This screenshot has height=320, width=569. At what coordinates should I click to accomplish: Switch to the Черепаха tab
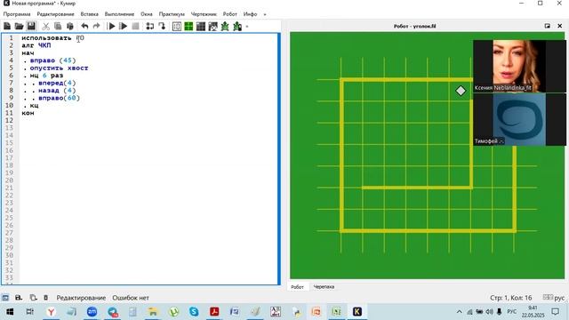click(x=324, y=286)
